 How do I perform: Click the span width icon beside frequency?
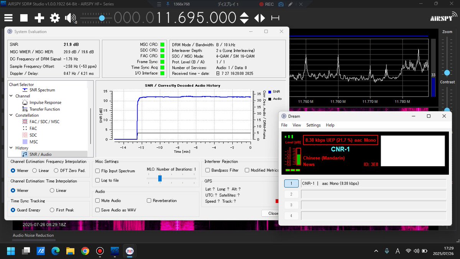pos(275,18)
